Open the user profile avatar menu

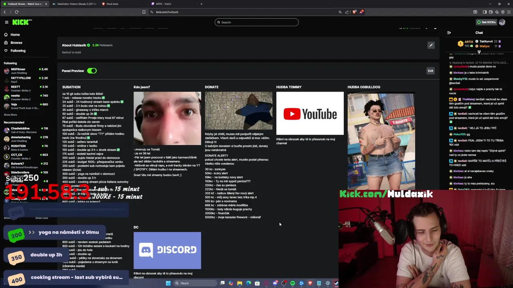click(x=502, y=22)
